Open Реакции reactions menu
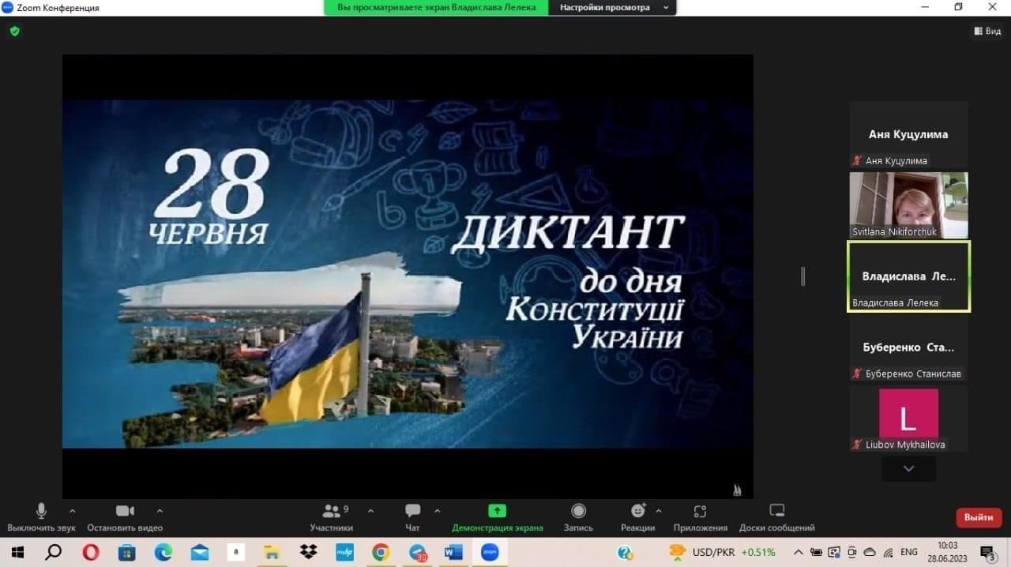1011x567 pixels. click(637, 517)
